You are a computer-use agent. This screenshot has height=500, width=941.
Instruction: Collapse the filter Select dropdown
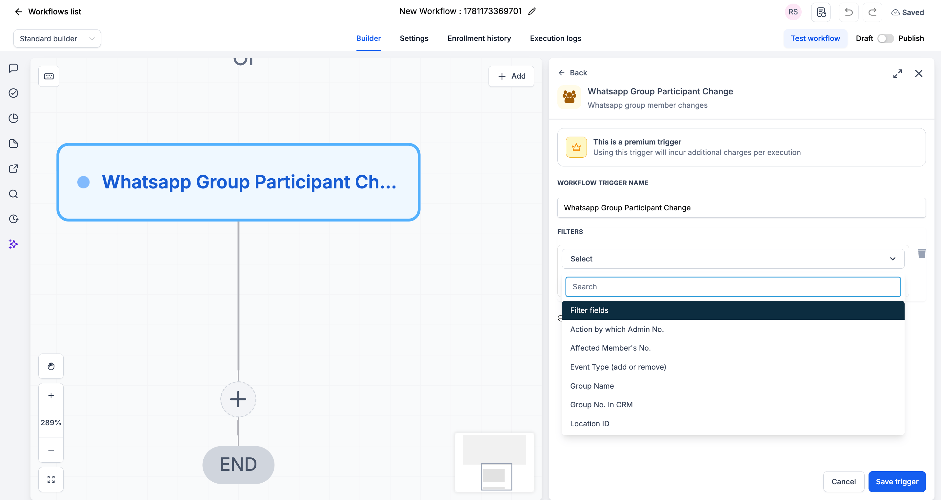[733, 259]
